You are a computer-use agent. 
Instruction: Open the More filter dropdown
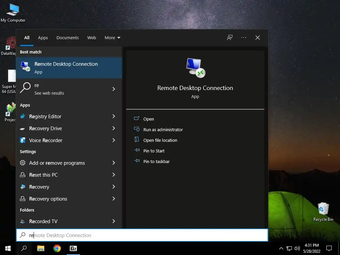pos(112,38)
